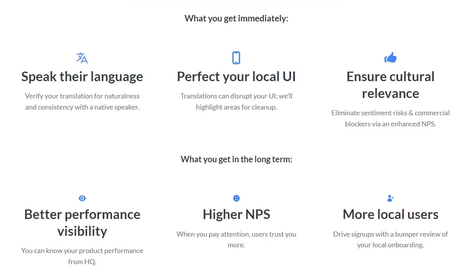474x276 pixels.
Task: Select the 'Perfect your local UI' heading
Action: click(x=236, y=77)
